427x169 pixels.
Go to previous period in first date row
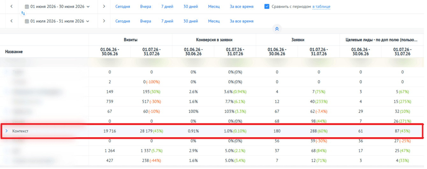tap(11, 6)
